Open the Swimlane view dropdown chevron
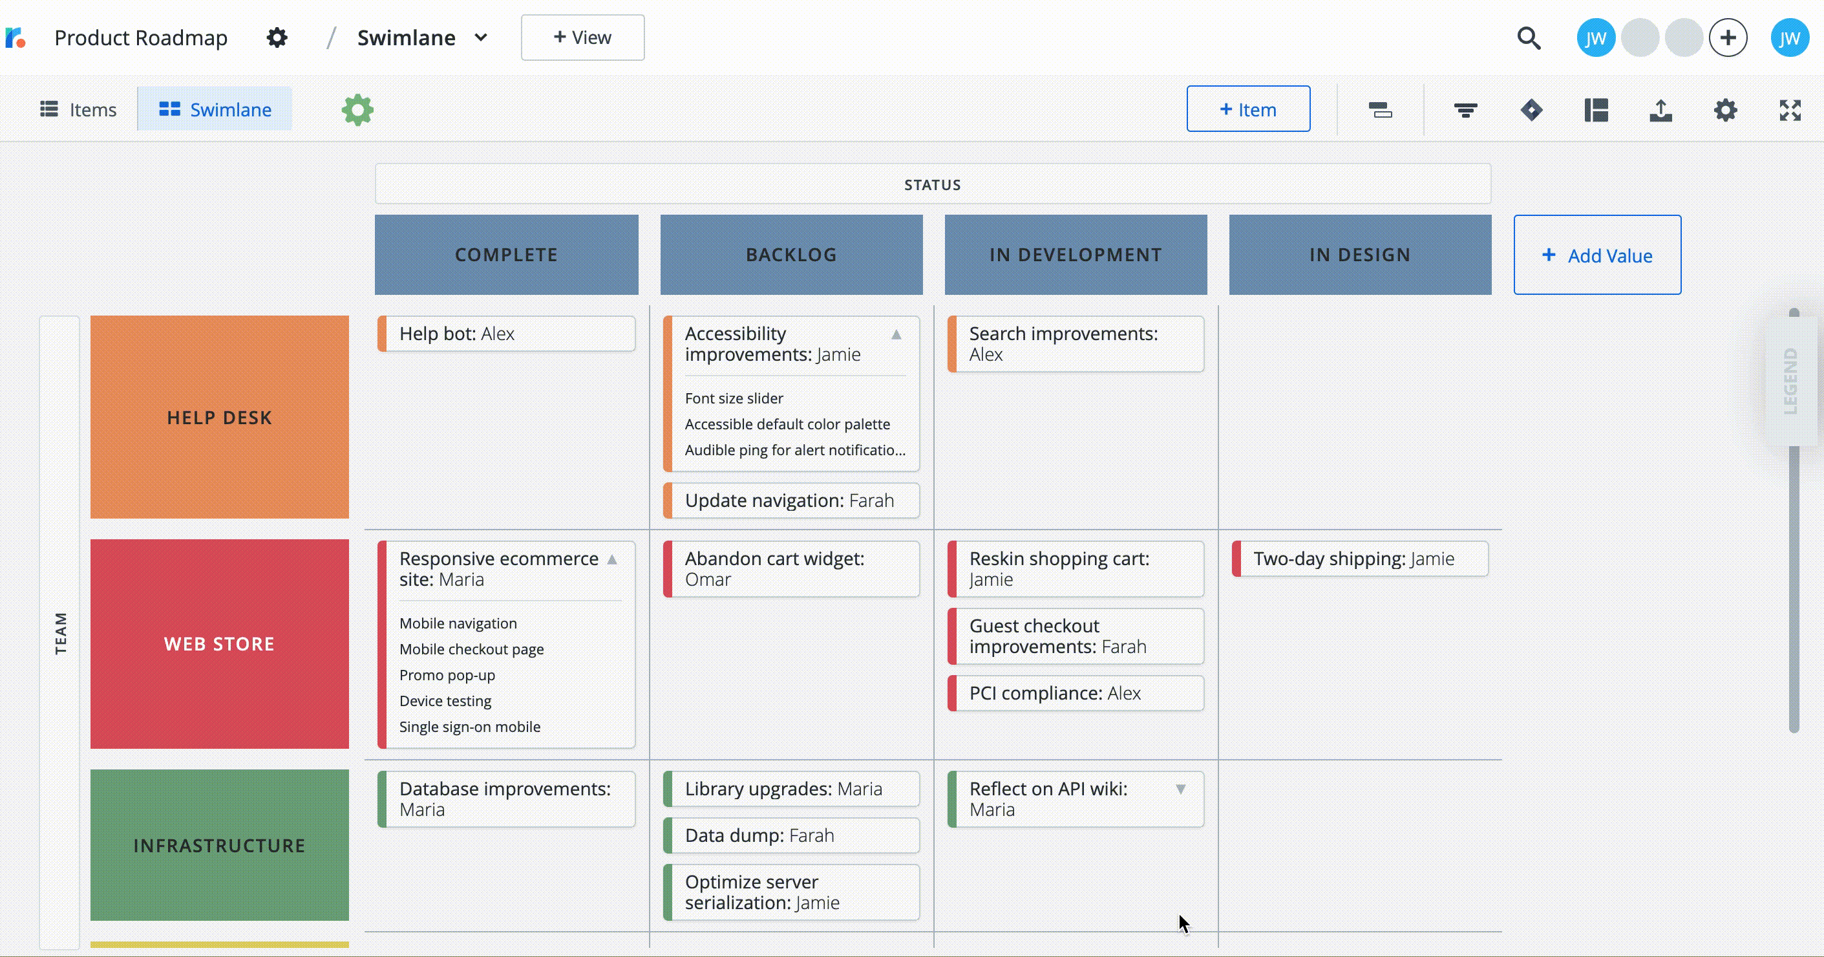 [482, 38]
